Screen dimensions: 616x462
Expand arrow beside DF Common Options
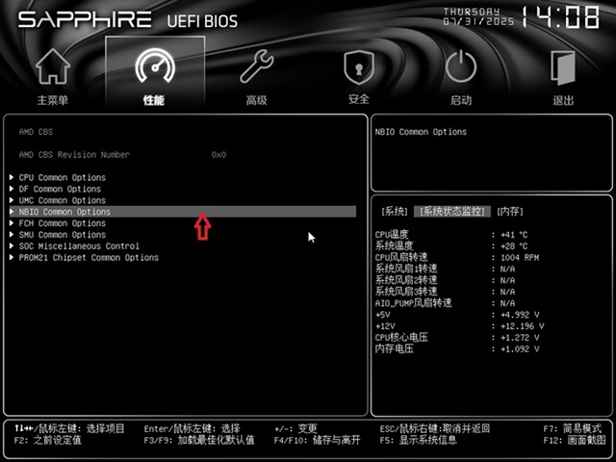12,189
